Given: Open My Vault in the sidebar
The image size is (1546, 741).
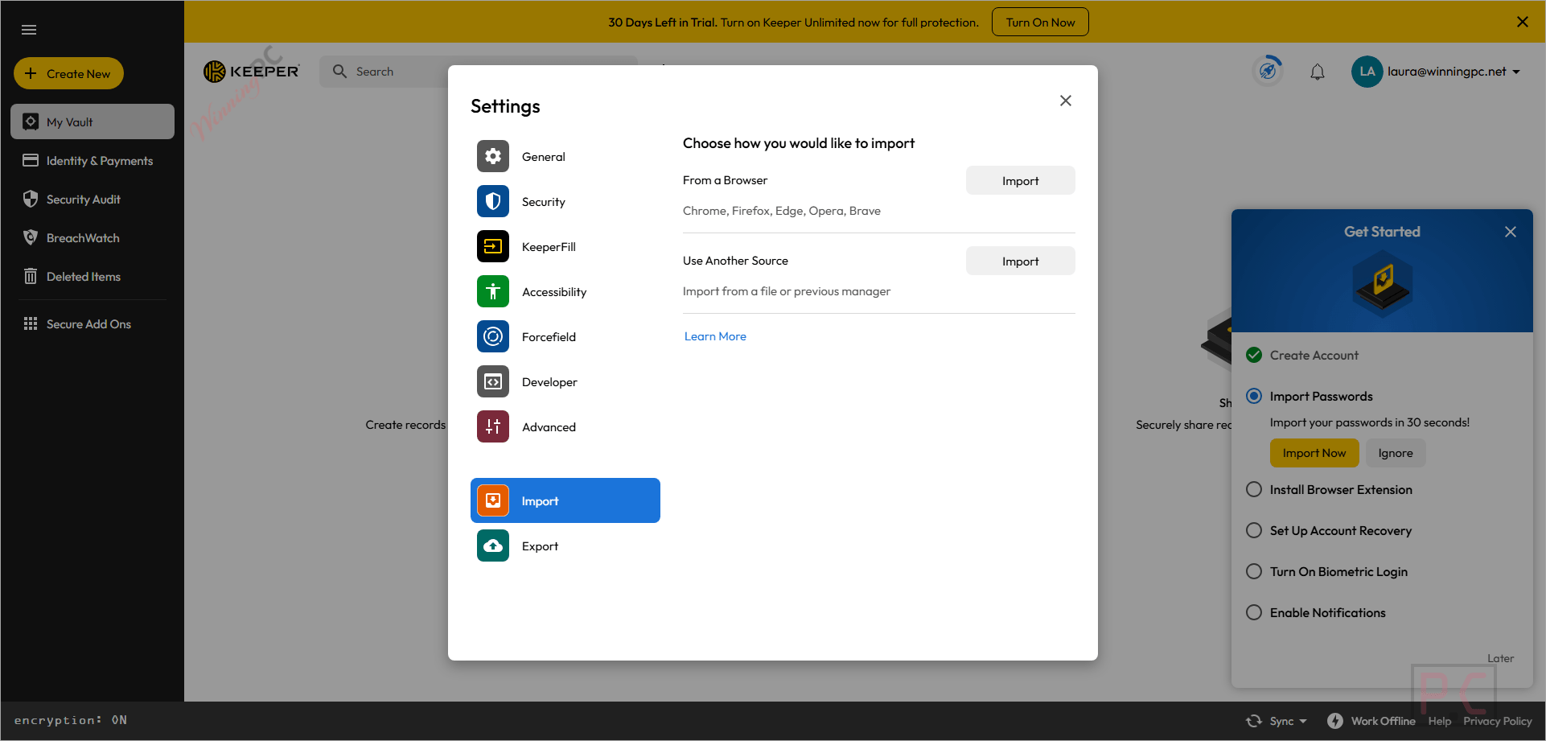Looking at the screenshot, I should pyautogui.click(x=93, y=121).
